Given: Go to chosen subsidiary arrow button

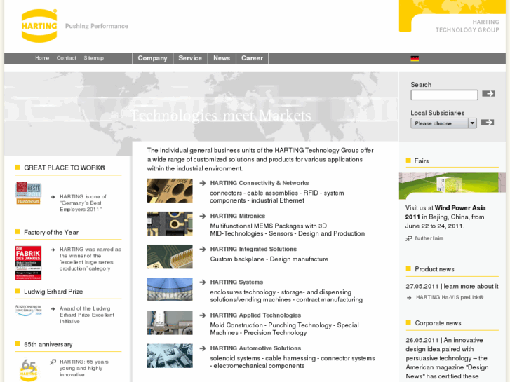Looking at the screenshot, I should (x=488, y=123).
